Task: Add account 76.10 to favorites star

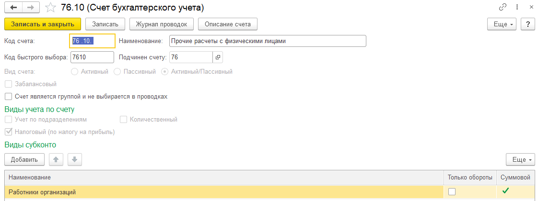Action: [x=49, y=8]
